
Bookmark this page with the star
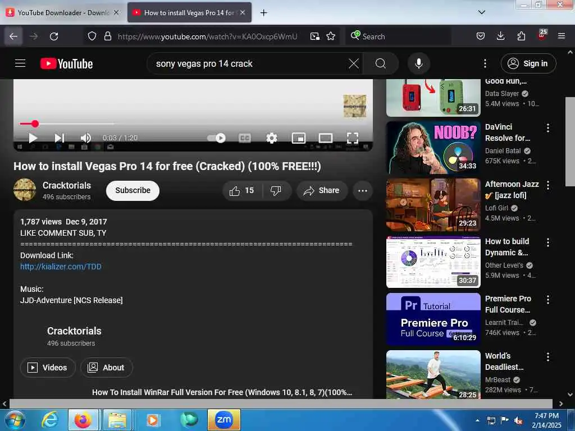click(331, 36)
